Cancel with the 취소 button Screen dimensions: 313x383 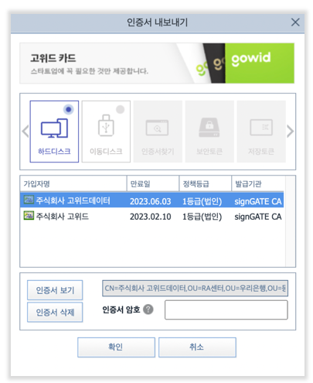click(197, 347)
